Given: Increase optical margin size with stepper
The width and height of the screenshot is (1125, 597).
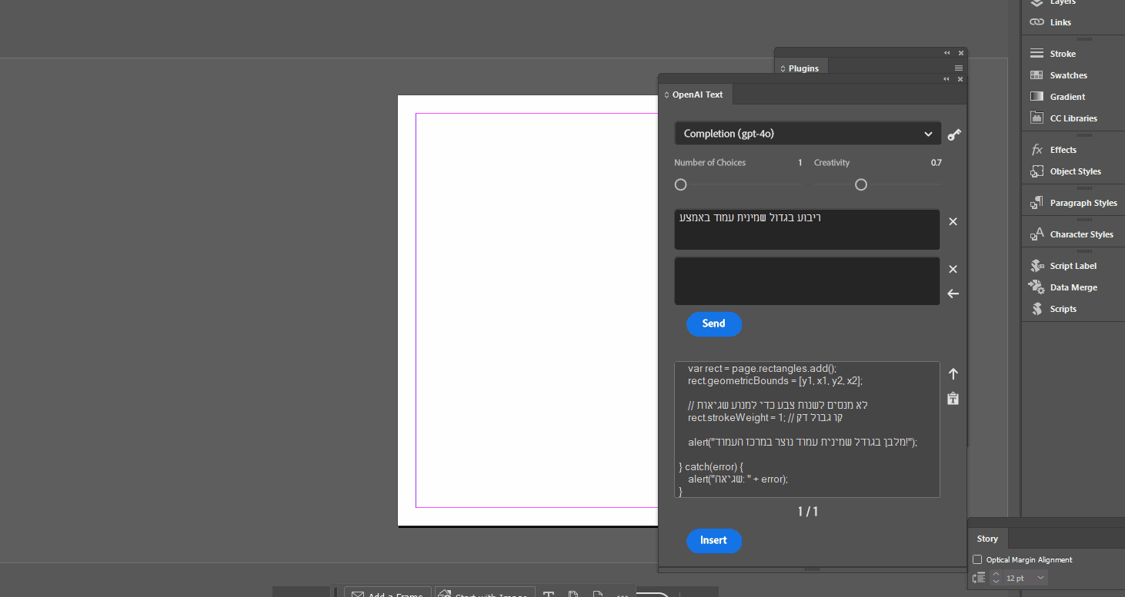Looking at the screenshot, I should pyautogui.click(x=996, y=574).
